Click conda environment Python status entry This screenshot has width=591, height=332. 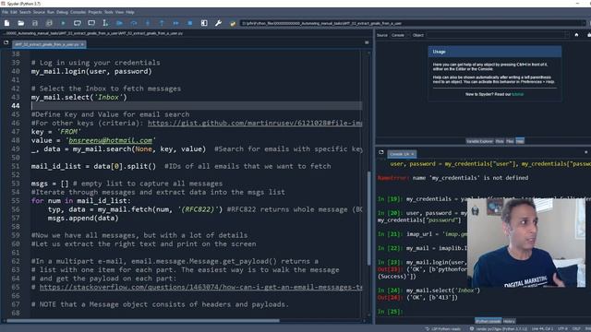point(499,329)
